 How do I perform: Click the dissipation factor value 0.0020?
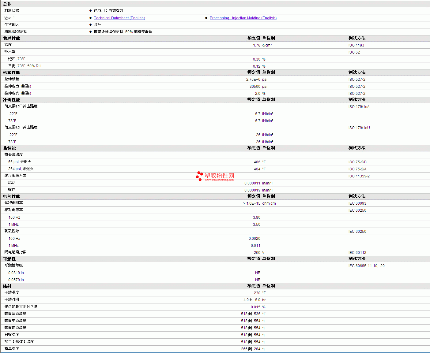point(255,239)
